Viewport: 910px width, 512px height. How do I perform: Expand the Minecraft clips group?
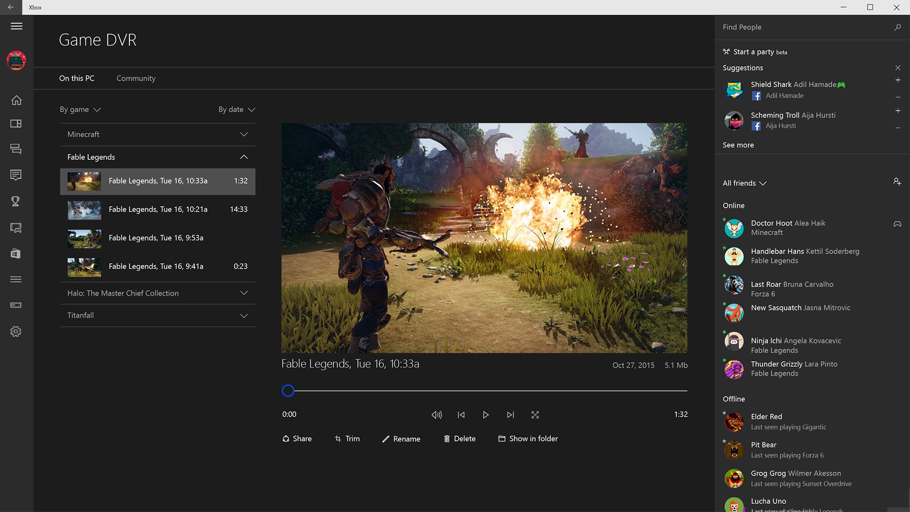tap(244, 135)
